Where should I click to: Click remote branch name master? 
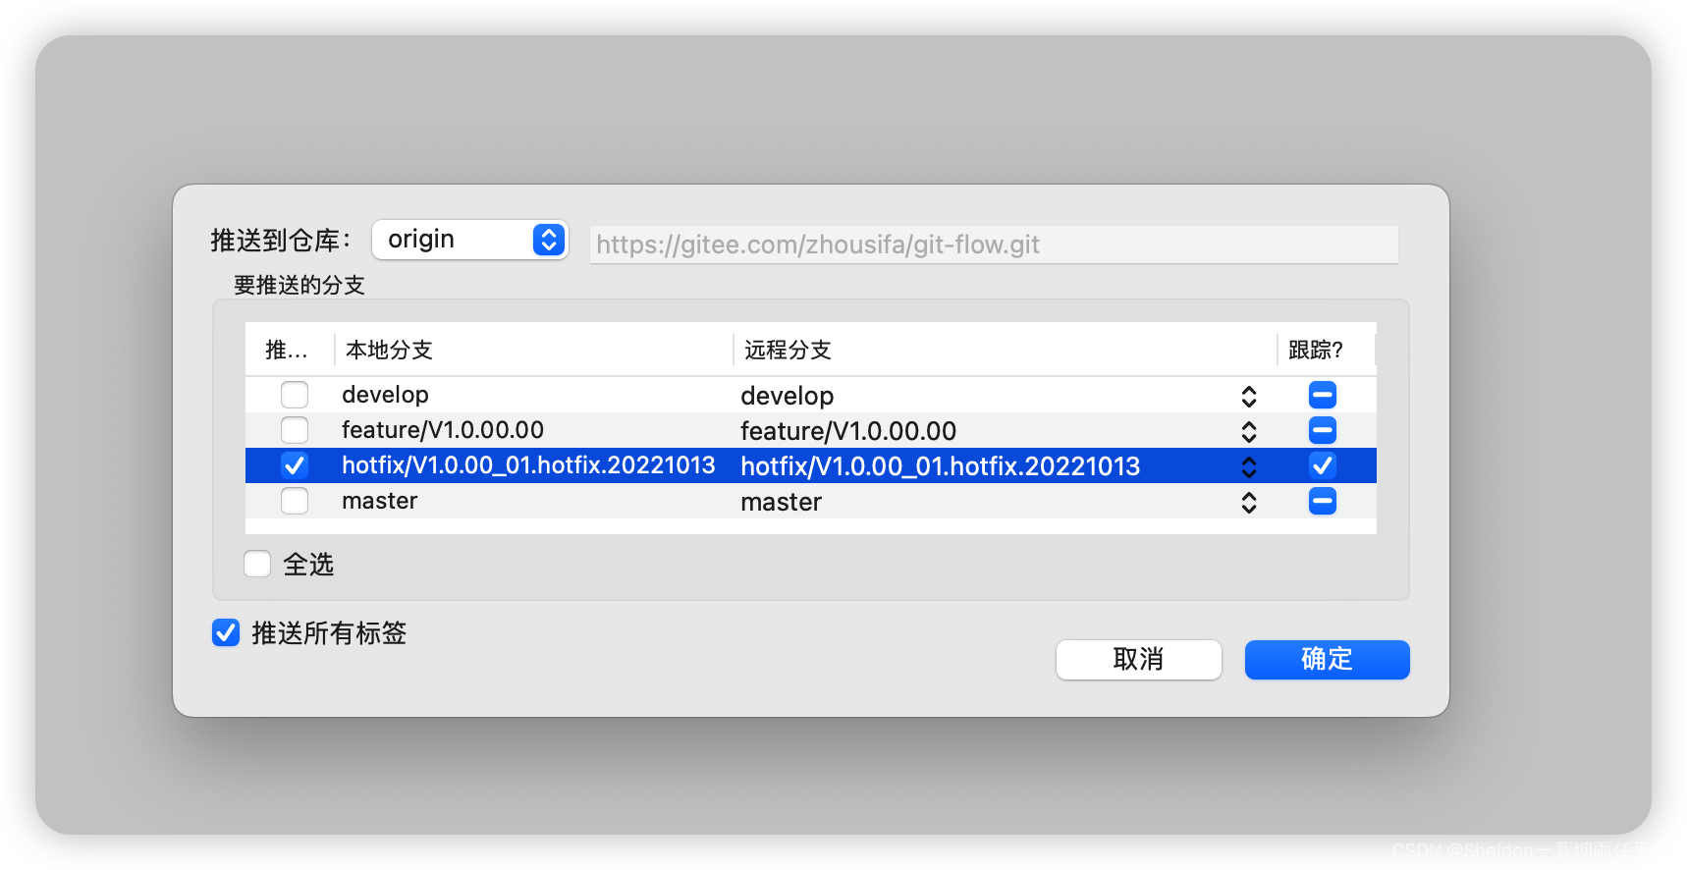(x=782, y=502)
